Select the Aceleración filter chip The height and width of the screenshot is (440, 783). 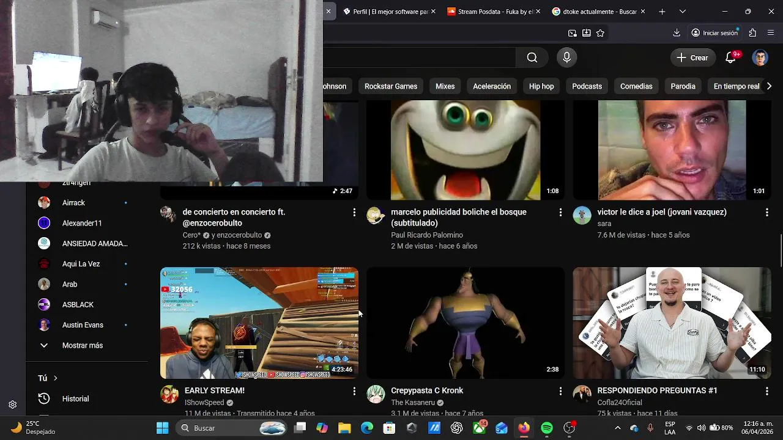(x=492, y=86)
